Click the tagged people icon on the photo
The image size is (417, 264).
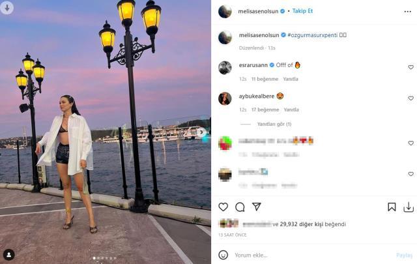tap(8, 255)
